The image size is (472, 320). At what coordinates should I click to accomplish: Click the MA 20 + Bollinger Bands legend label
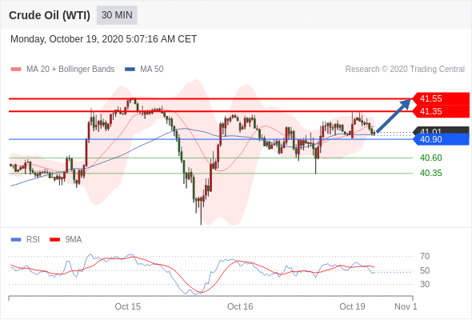pos(70,70)
